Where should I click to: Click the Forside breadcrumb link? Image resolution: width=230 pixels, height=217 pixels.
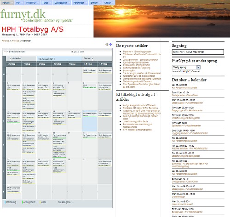(x=6, y=41)
